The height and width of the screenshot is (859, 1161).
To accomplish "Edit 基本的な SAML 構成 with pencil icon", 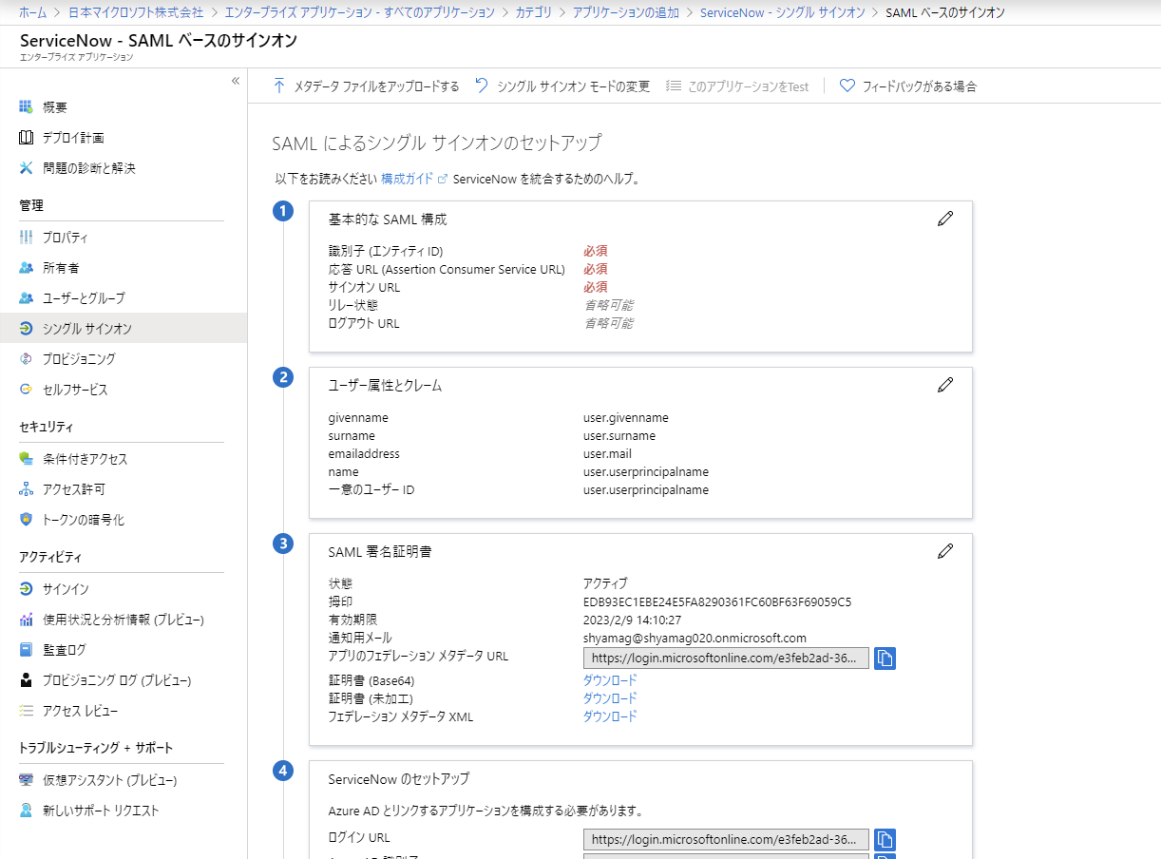I will [x=944, y=219].
